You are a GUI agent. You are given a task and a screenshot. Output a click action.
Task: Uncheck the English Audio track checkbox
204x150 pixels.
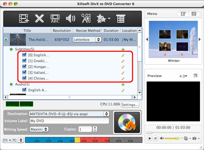click(24, 90)
